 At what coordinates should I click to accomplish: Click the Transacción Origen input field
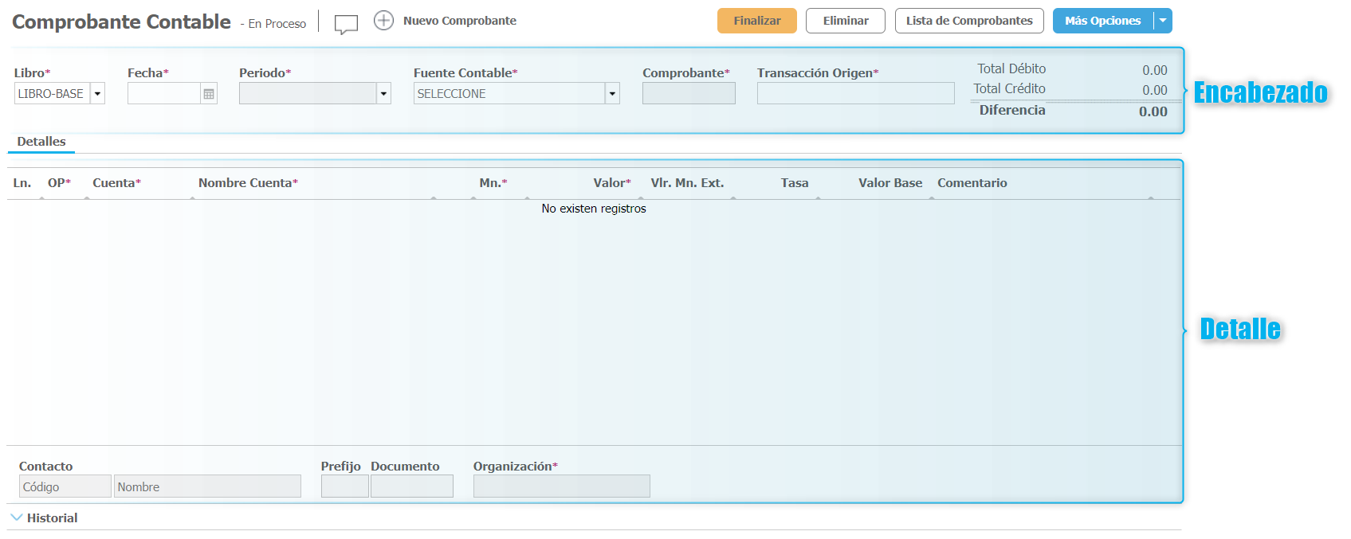coord(855,94)
